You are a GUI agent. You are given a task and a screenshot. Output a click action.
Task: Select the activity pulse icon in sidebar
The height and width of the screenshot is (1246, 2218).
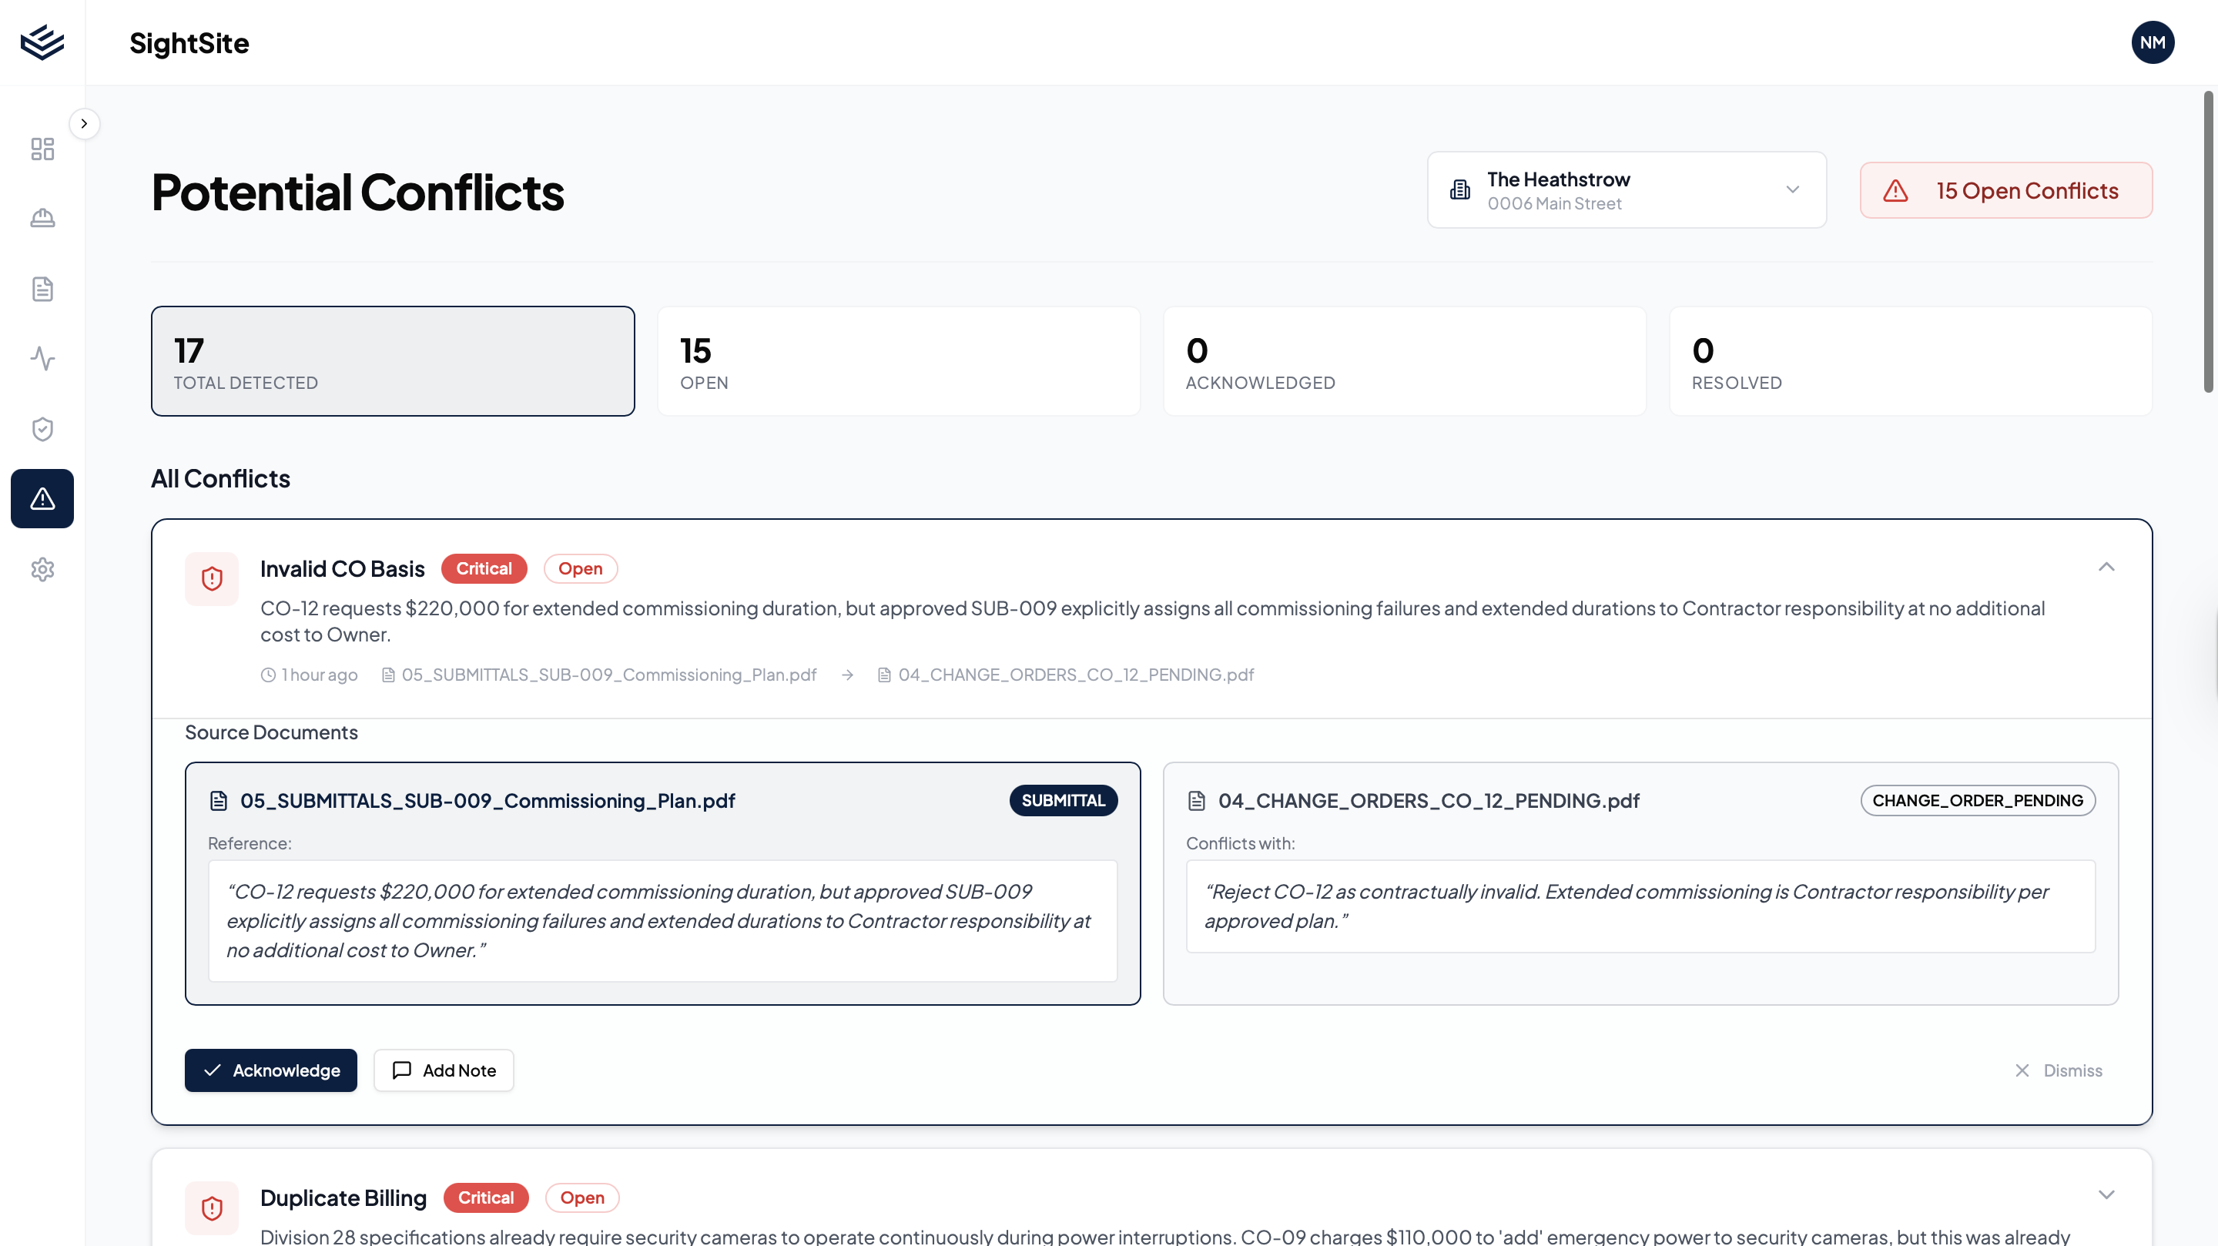tap(42, 359)
